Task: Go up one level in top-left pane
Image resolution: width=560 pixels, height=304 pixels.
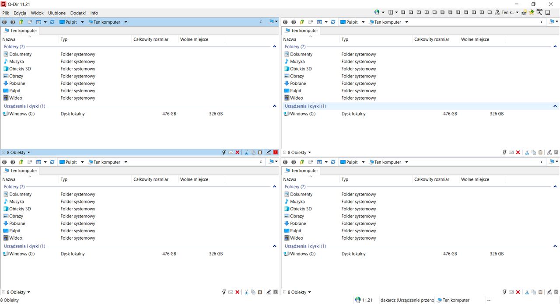Action: [21, 22]
